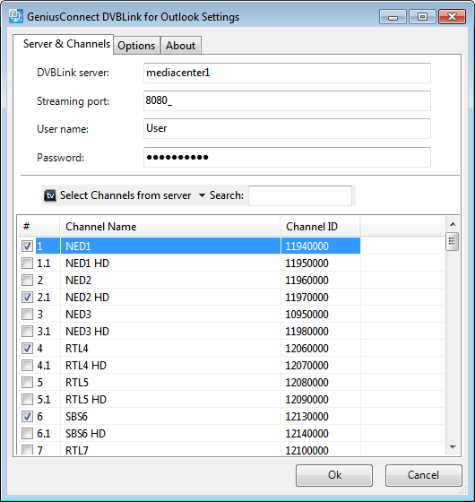Open Select Channels from server dropdown arrow
This screenshot has width=475, height=502.
point(202,195)
